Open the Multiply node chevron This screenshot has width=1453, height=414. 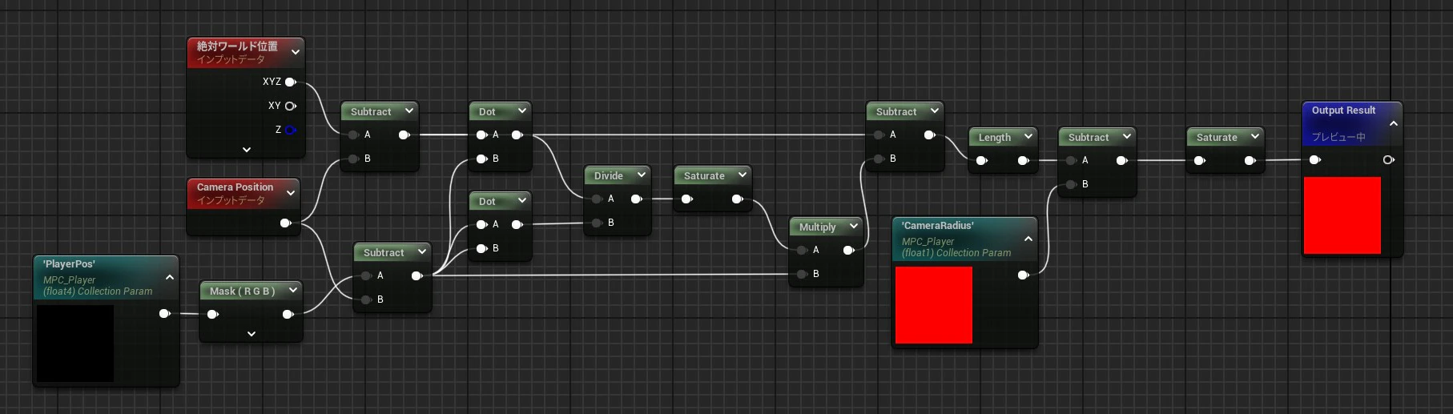click(x=854, y=226)
